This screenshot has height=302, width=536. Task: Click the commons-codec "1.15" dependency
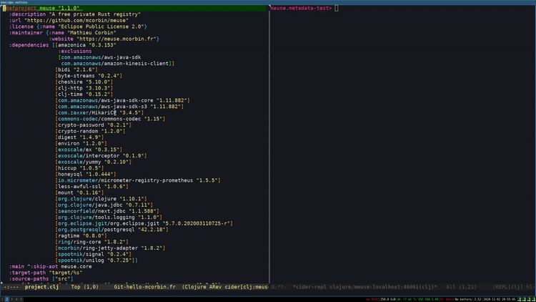(110, 120)
